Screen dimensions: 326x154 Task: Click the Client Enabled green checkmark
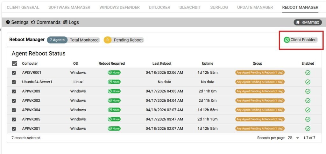(x=287, y=40)
